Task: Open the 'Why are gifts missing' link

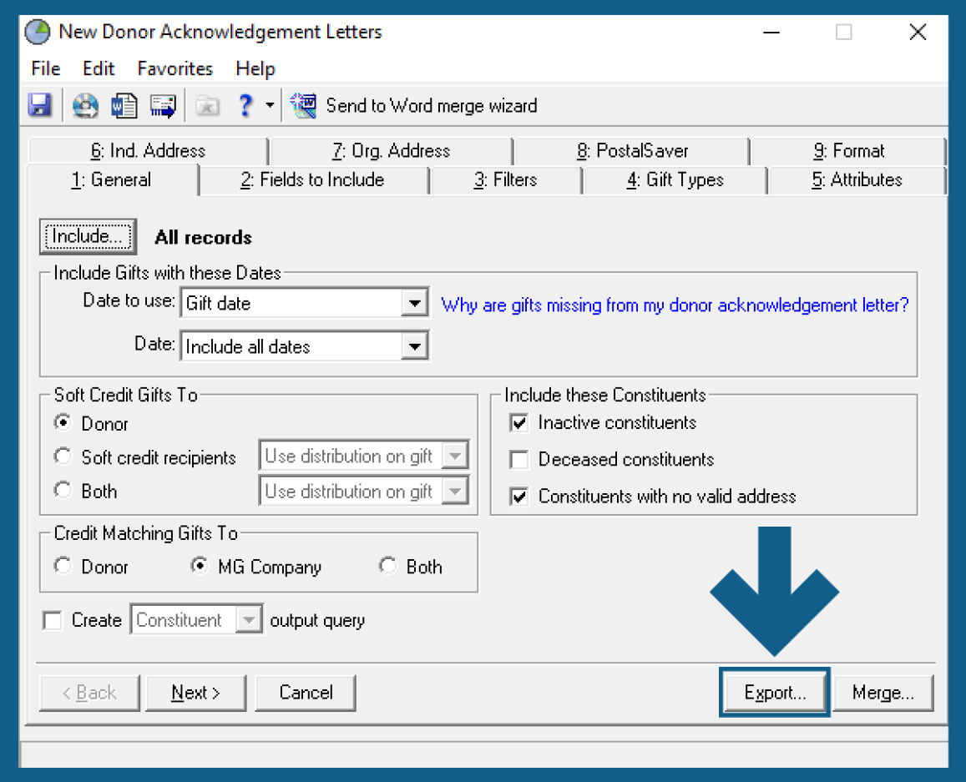Action: coord(675,305)
